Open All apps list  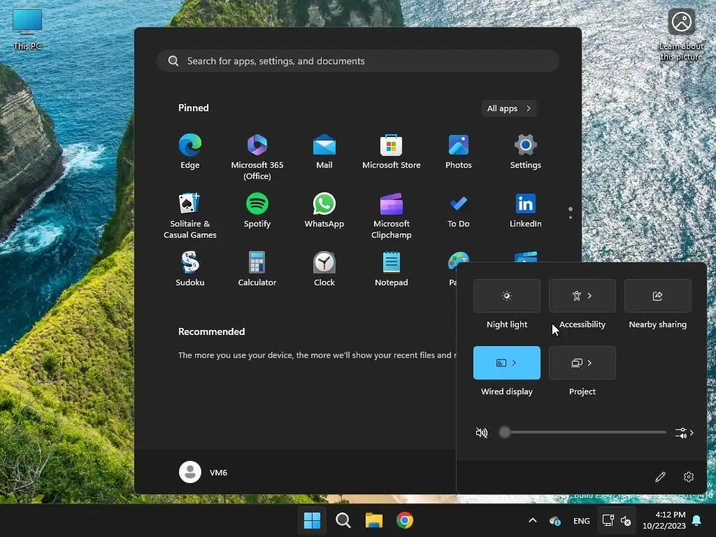(x=509, y=108)
